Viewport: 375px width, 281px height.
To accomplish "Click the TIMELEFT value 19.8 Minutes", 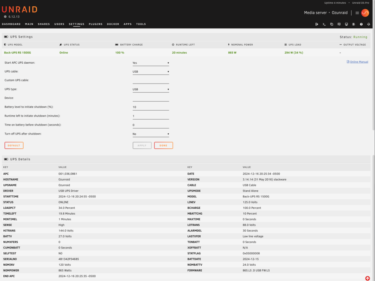I will coord(67,214).
